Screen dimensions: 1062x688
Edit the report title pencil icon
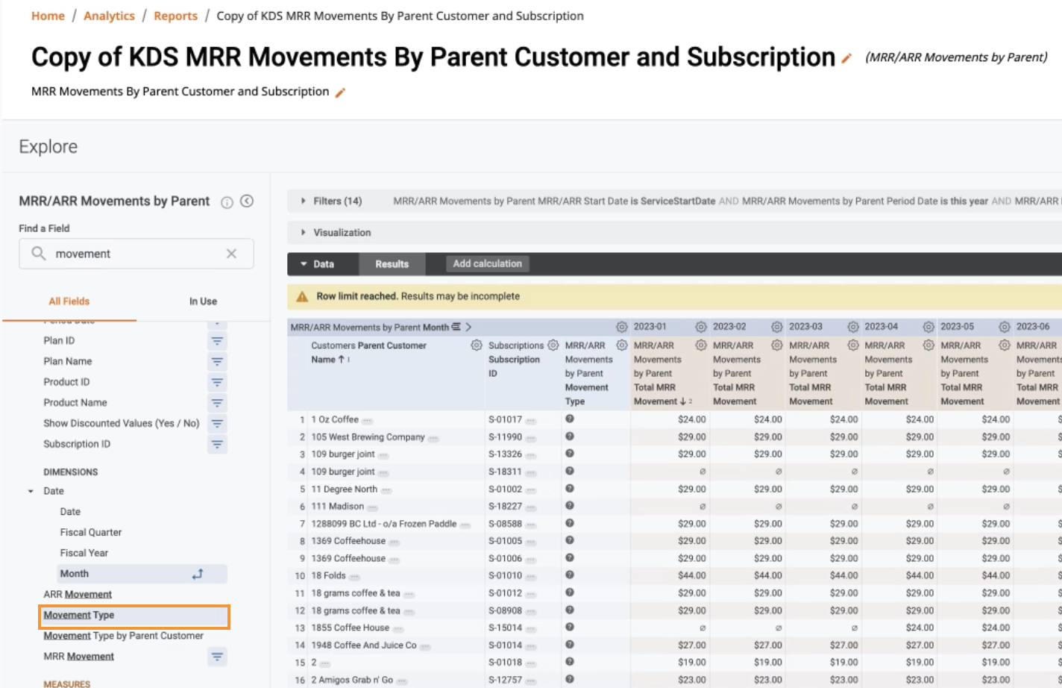846,58
